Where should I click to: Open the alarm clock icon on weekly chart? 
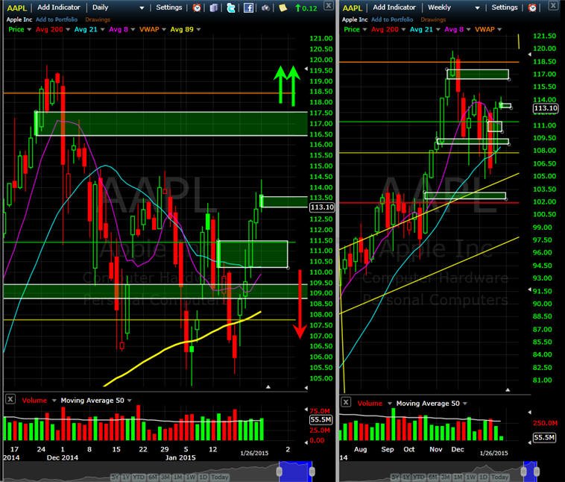(x=532, y=7)
